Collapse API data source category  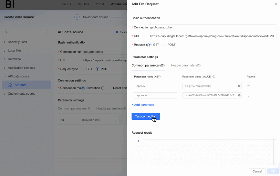5,77
